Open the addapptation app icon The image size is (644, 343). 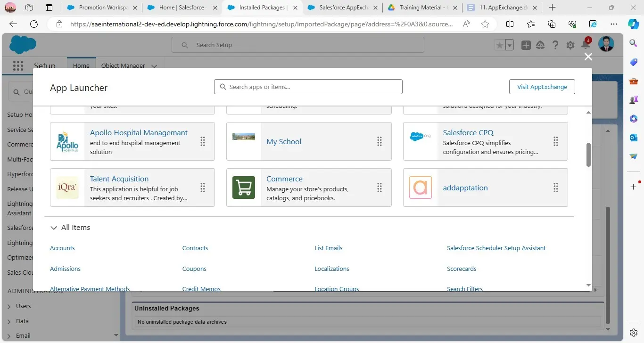pyautogui.click(x=420, y=188)
